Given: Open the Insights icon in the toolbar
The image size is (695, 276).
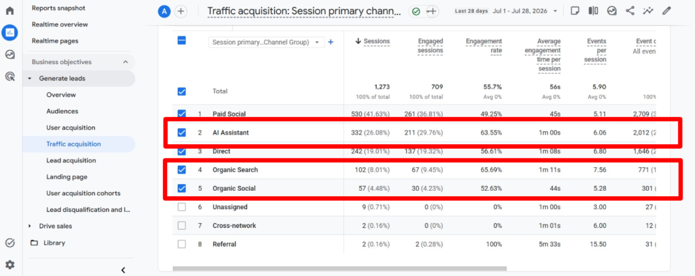Looking at the screenshot, I should pyautogui.click(x=612, y=11).
